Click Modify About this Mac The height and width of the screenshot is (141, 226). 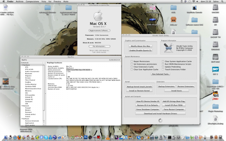pos(140,46)
